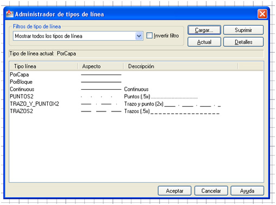Click the Suprimir button

243,30
